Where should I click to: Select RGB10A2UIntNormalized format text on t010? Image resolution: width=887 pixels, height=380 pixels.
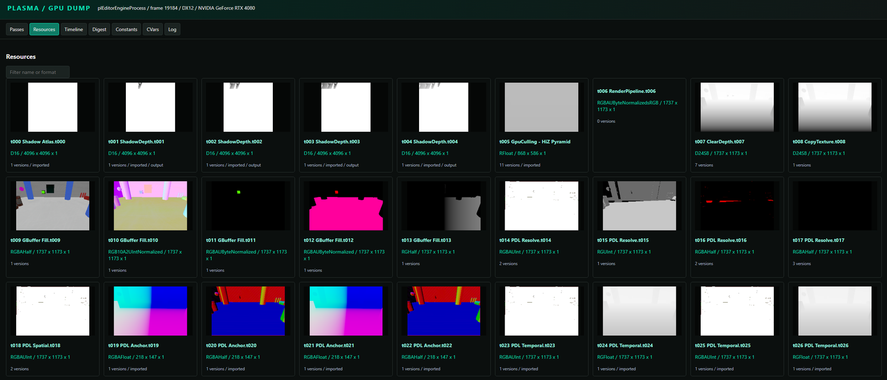point(145,255)
